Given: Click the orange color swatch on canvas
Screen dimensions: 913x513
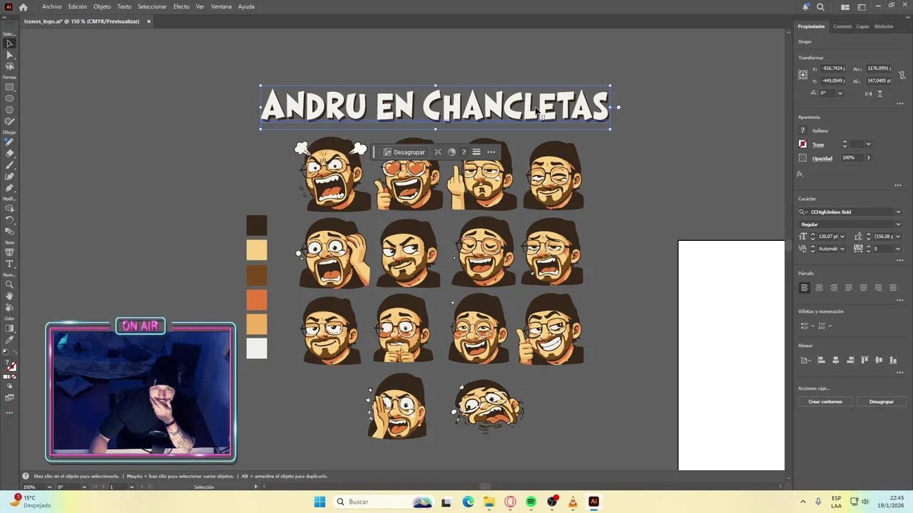Looking at the screenshot, I should 257,299.
